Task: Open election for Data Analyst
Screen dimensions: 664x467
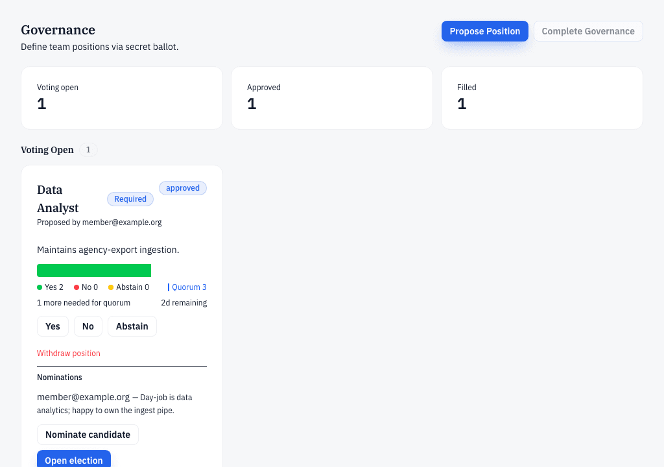Action: (74, 460)
